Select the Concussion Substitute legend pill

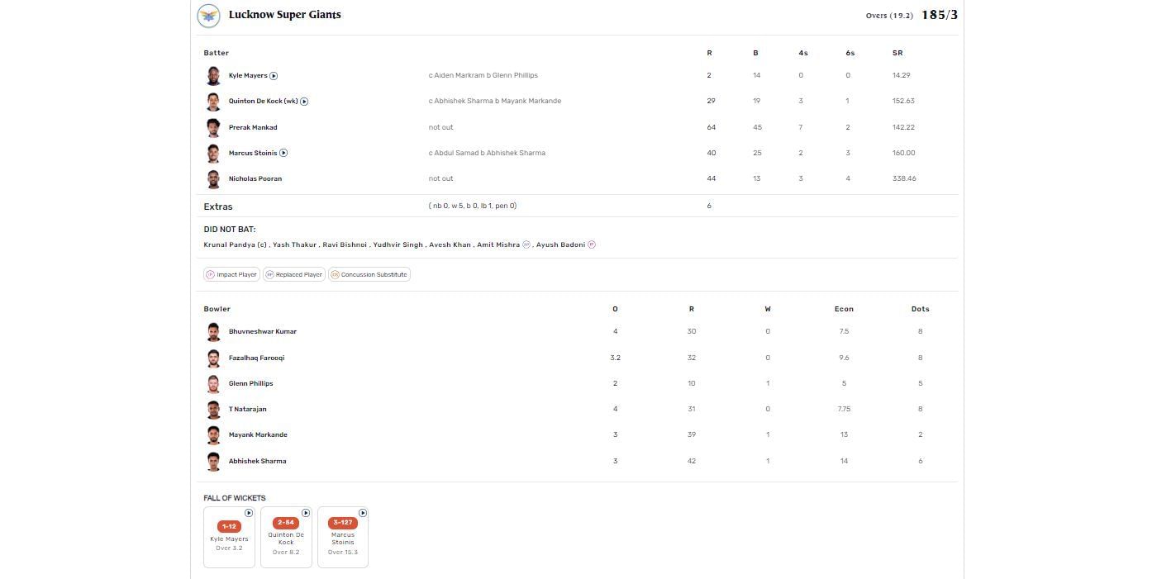369,274
